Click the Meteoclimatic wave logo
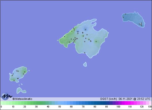Screen dimensions: 152x110 pyautogui.click(x=7, y=96)
